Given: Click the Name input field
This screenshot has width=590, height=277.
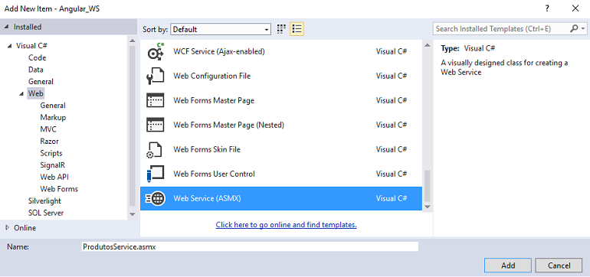Looking at the screenshot, I should 250,246.
